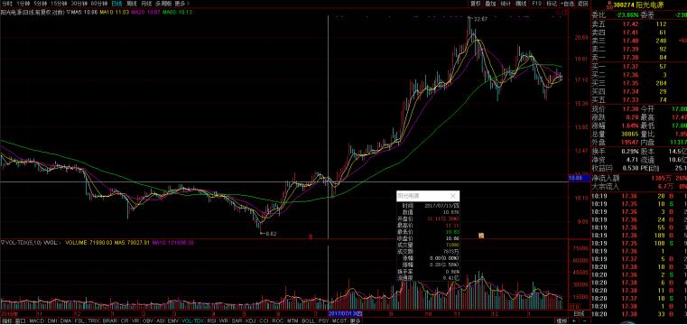Select the CCI indicator
This screenshot has width=687, height=325.
[x=264, y=320]
